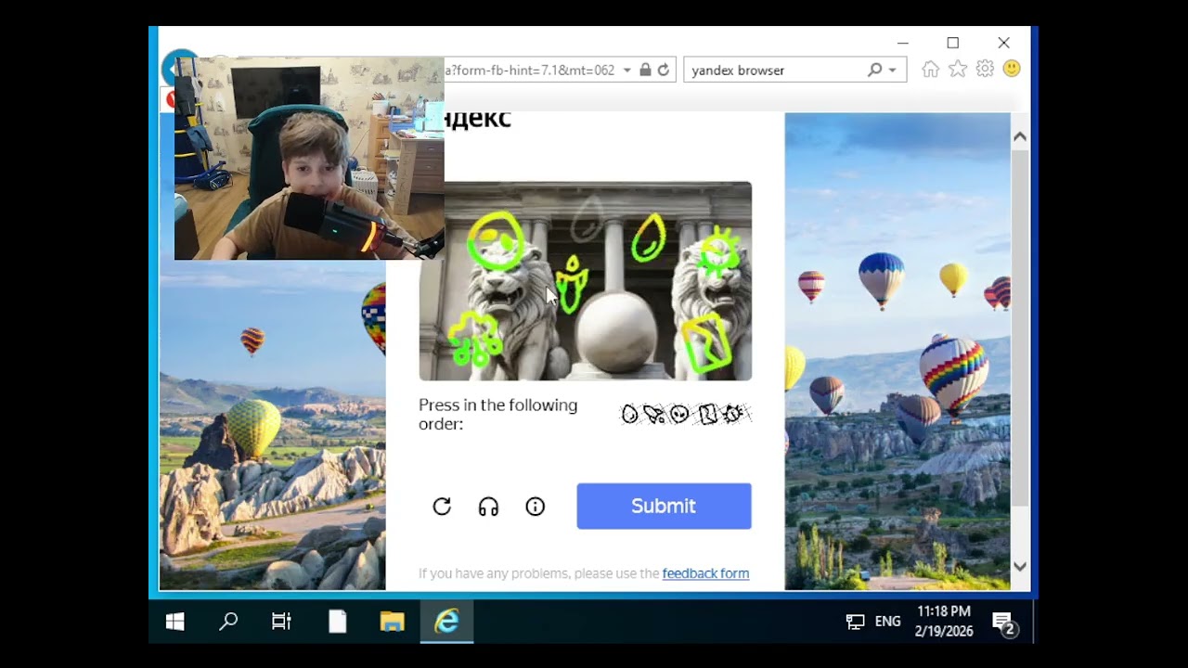Click the green cloud symbol at the captcha's lower left
Image resolution: width=1188 pixels, height=668 pixels.
point(475,338)
